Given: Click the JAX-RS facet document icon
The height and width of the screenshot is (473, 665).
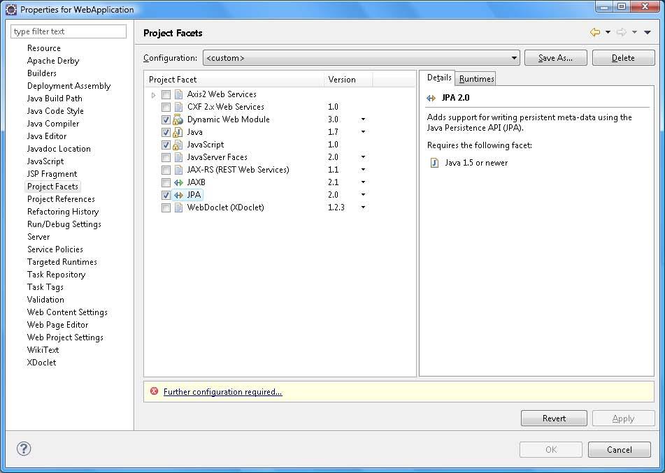Looking at the screenshot, I should 178,170.
